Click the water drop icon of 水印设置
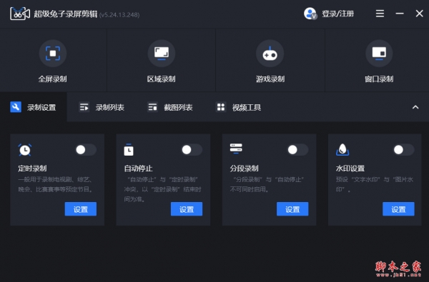This screenshot has width=429, height=282. pos(342,149)
